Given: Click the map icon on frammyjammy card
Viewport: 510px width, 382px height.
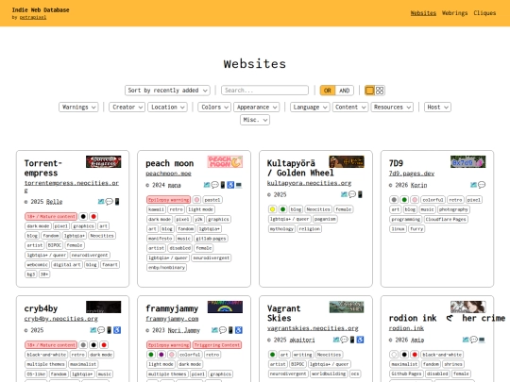Looking at the screenshot, I should coord(214,330).
